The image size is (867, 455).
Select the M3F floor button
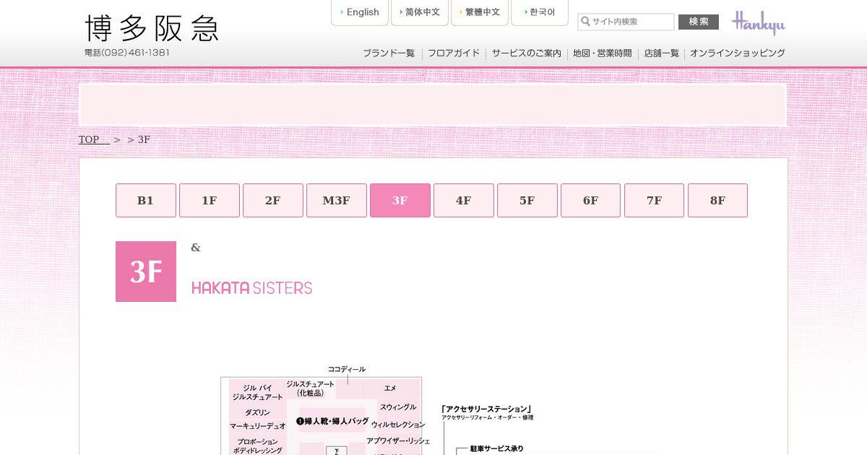[x=337, y=201]
